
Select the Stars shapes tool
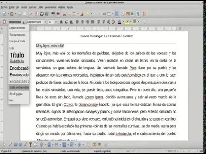pos(79,145)
